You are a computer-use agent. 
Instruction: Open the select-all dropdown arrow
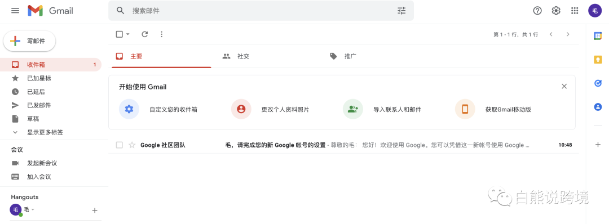click(x=128, y=34)
